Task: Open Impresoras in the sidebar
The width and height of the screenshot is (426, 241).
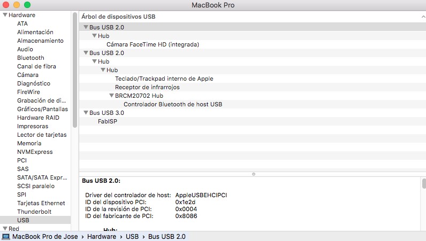Action: pos(33,126)
